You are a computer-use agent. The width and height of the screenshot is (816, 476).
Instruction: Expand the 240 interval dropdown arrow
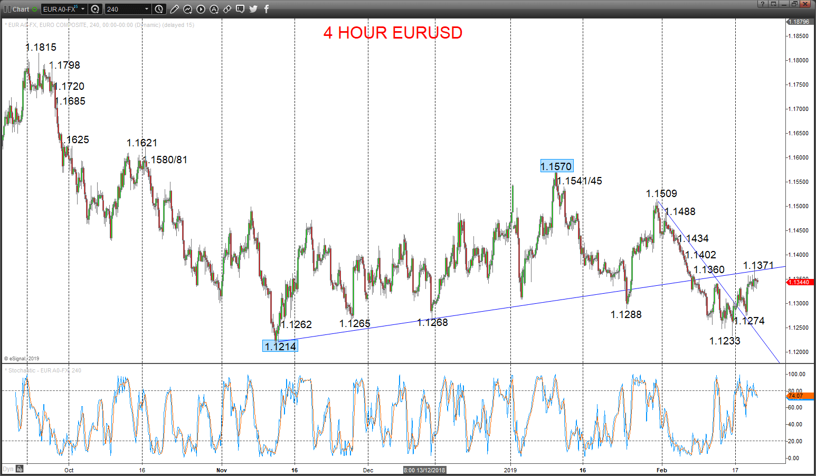tap(147, 9)
